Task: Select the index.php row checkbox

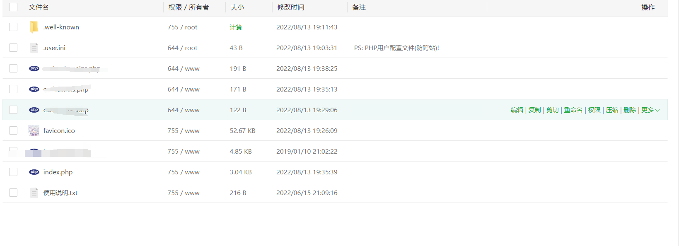Action: click(x=13, y=172)
